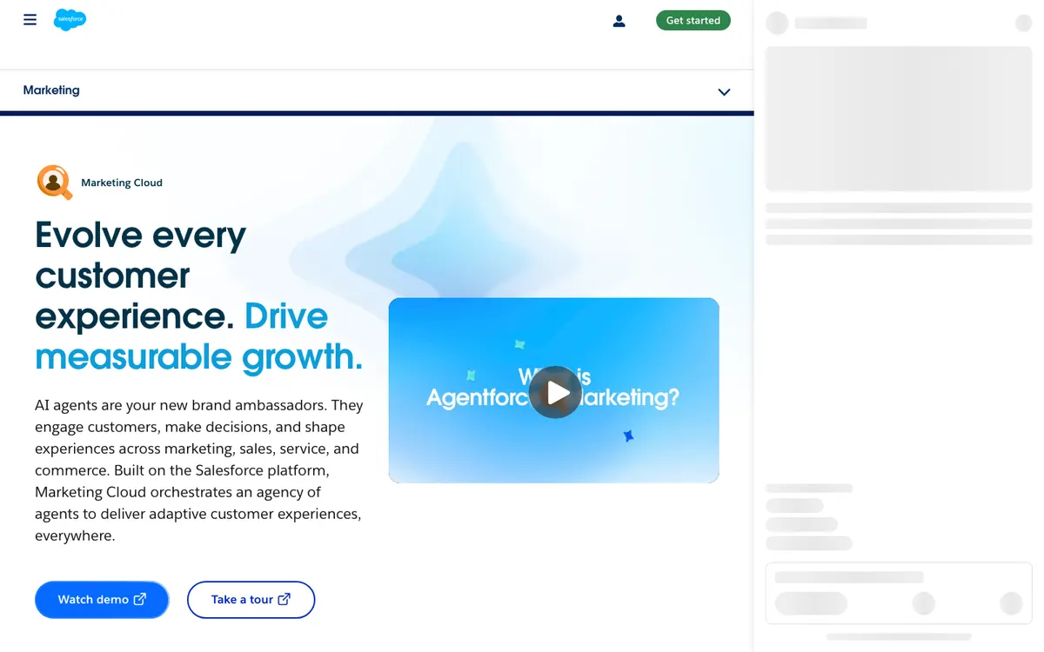Viewport: 1044px width, 652px height.
Task: Click the "Drive measurable growth." heading text
Action: (198, 337)
